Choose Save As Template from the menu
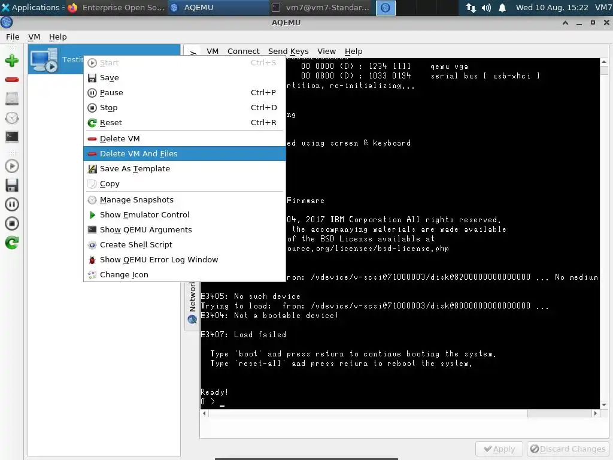 point(184,168)
